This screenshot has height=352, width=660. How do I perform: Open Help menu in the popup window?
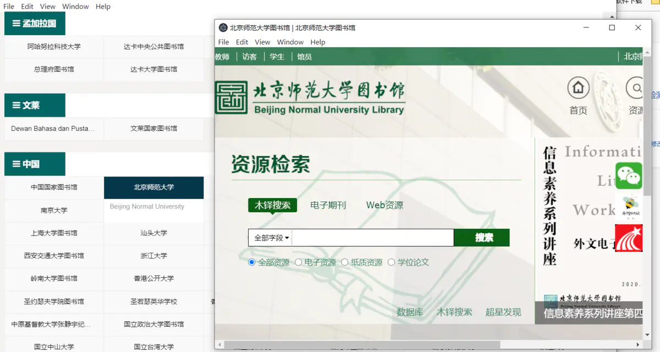click(x=318, y=42)
